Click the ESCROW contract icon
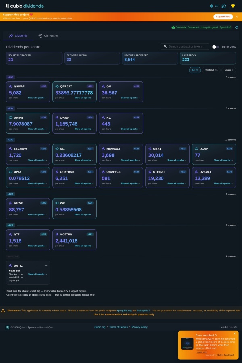 click(x=10, y=148)
